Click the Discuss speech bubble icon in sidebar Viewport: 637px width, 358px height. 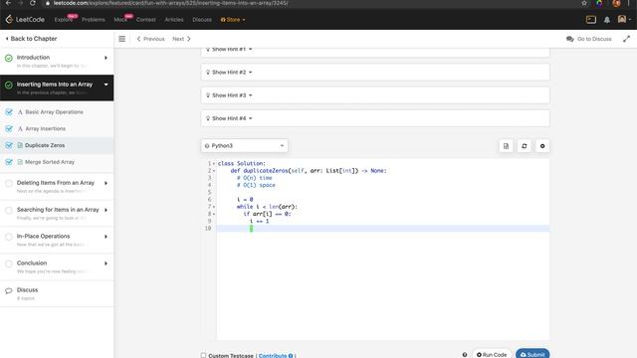pyautogui.click(x=9, y=290)
